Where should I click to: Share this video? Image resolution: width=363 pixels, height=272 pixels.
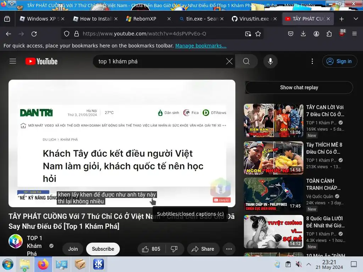click(203, 249)
